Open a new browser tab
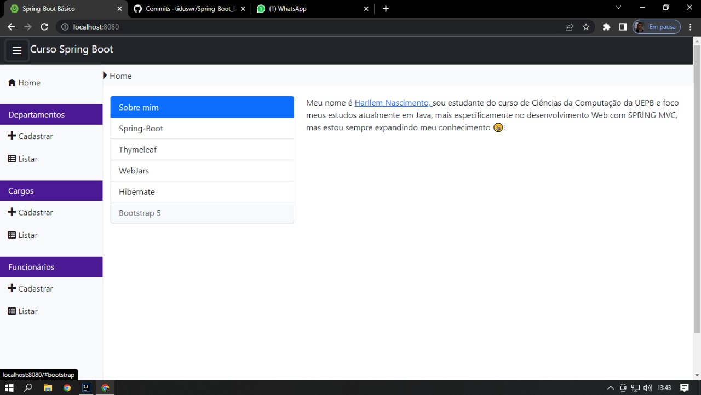Image resolution: width=701 pixels, height=395 pixels. pos(386,9)
